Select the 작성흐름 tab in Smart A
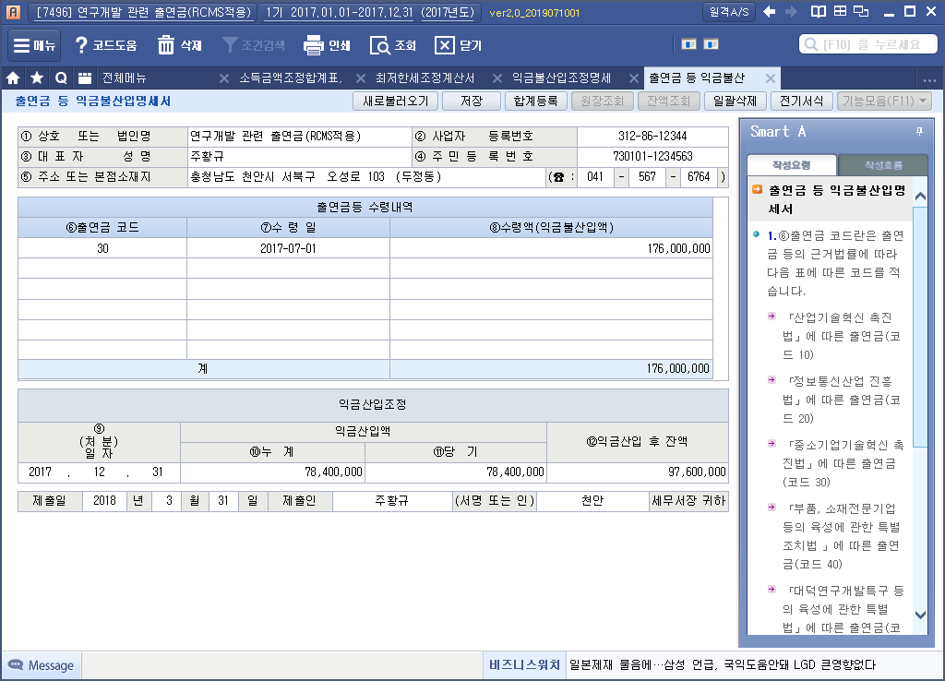This screenshot has height=681, width=945. click(883, 165)
